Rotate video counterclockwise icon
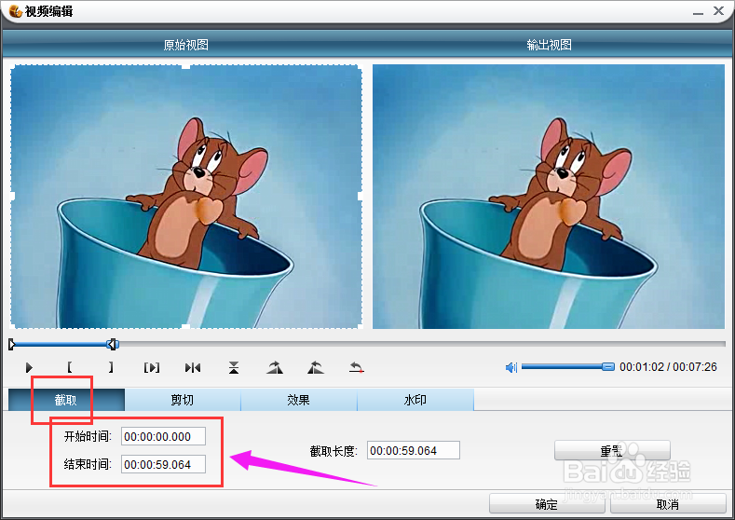The height and width of the screenshot is (520, 735). tap(316, 367)
